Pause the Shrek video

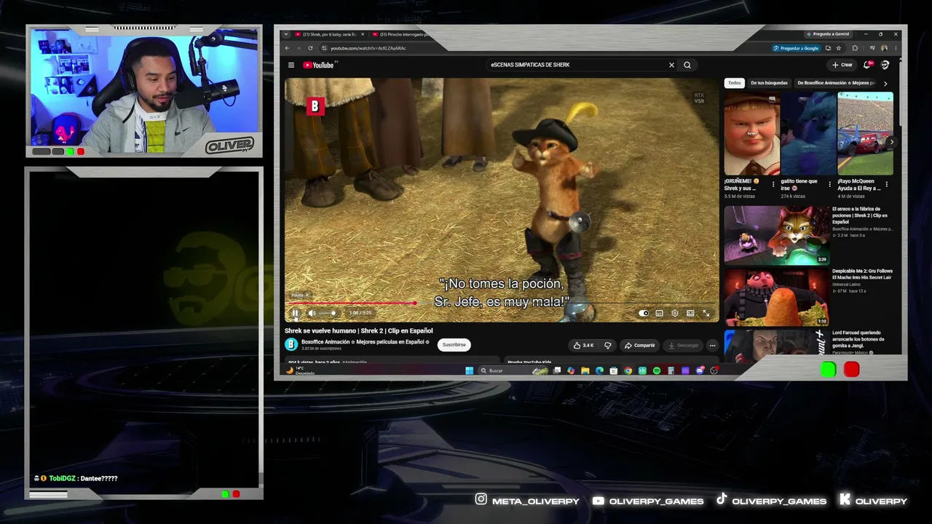pos(295,313)
